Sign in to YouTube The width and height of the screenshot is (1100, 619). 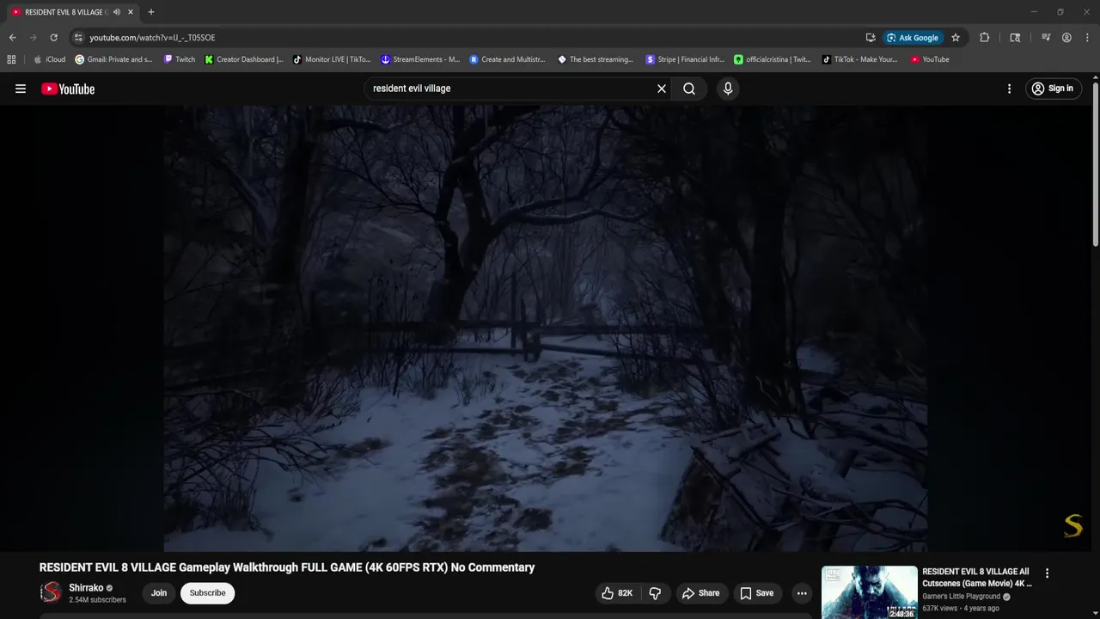tap(1053, 89)
